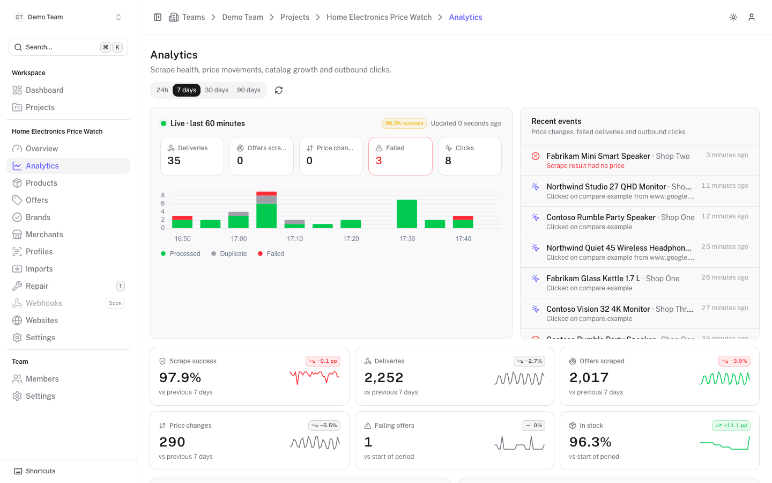This screenshot has width=772, height=483.
Task: Open the In stock 96.3% card
Action: coord(659,441)
